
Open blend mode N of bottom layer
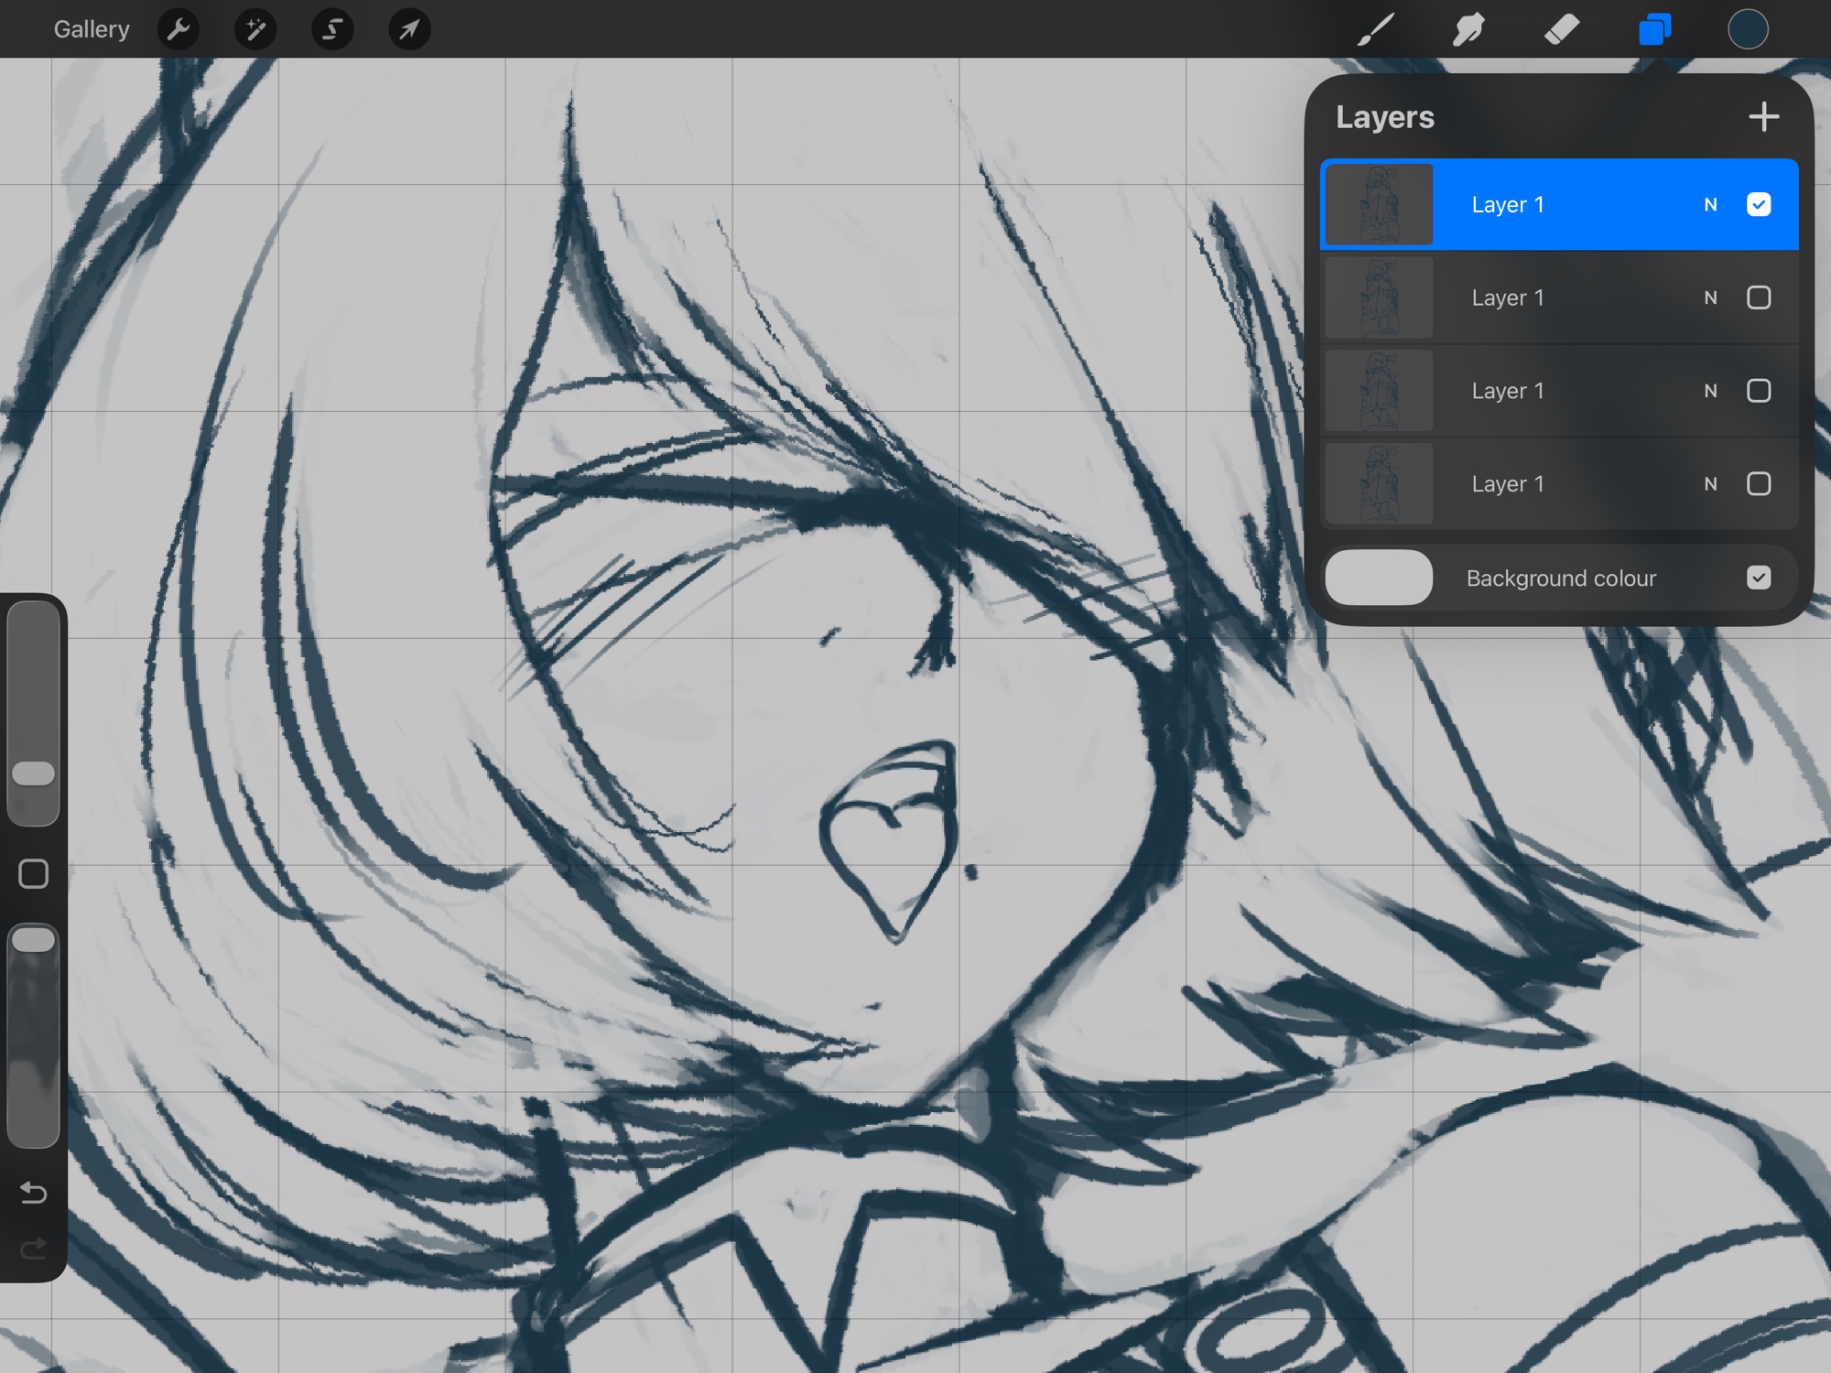tap(1710, 484)
